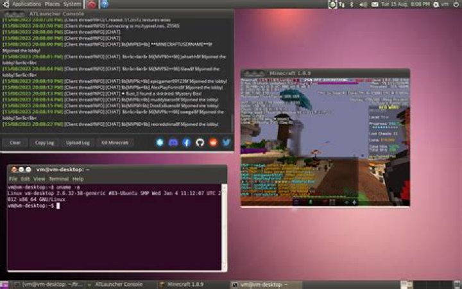
Task: Open the Twitter icon in ATLauncher Console
Action: point(227,142)
